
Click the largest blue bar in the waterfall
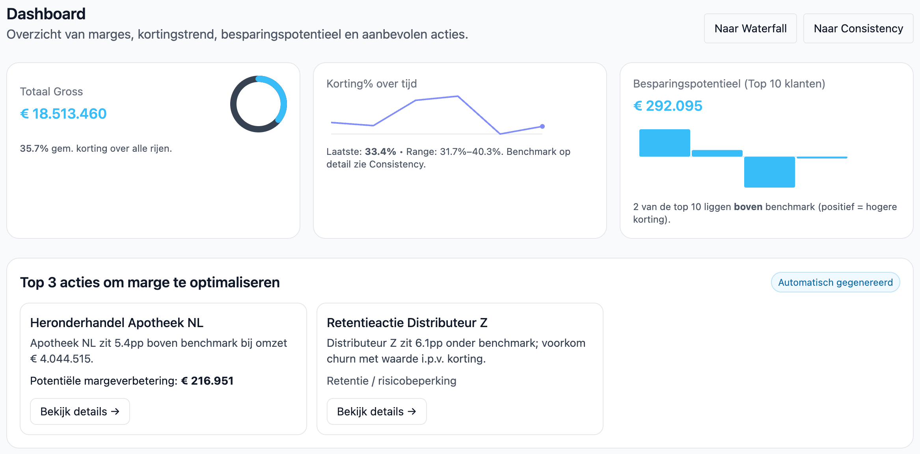point(664,142)
